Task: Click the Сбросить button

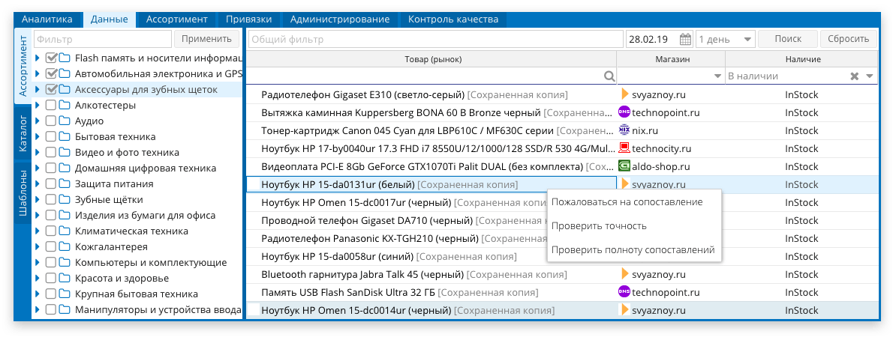Action: (848, 39)
